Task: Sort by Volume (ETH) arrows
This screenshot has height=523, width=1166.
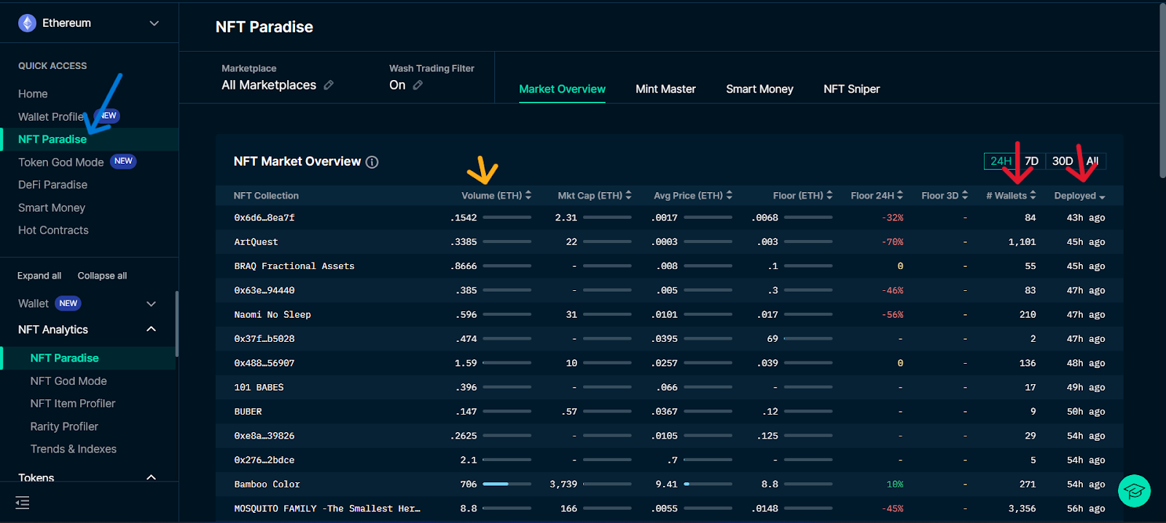Action: tap(528, 195)
